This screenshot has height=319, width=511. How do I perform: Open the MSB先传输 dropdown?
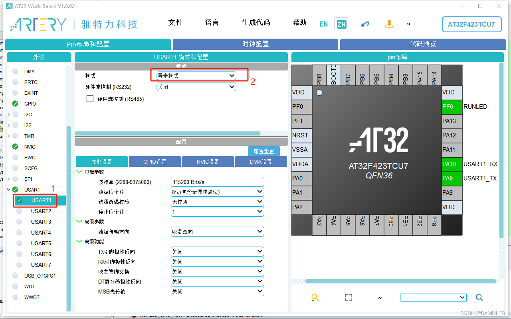point(218,292)
